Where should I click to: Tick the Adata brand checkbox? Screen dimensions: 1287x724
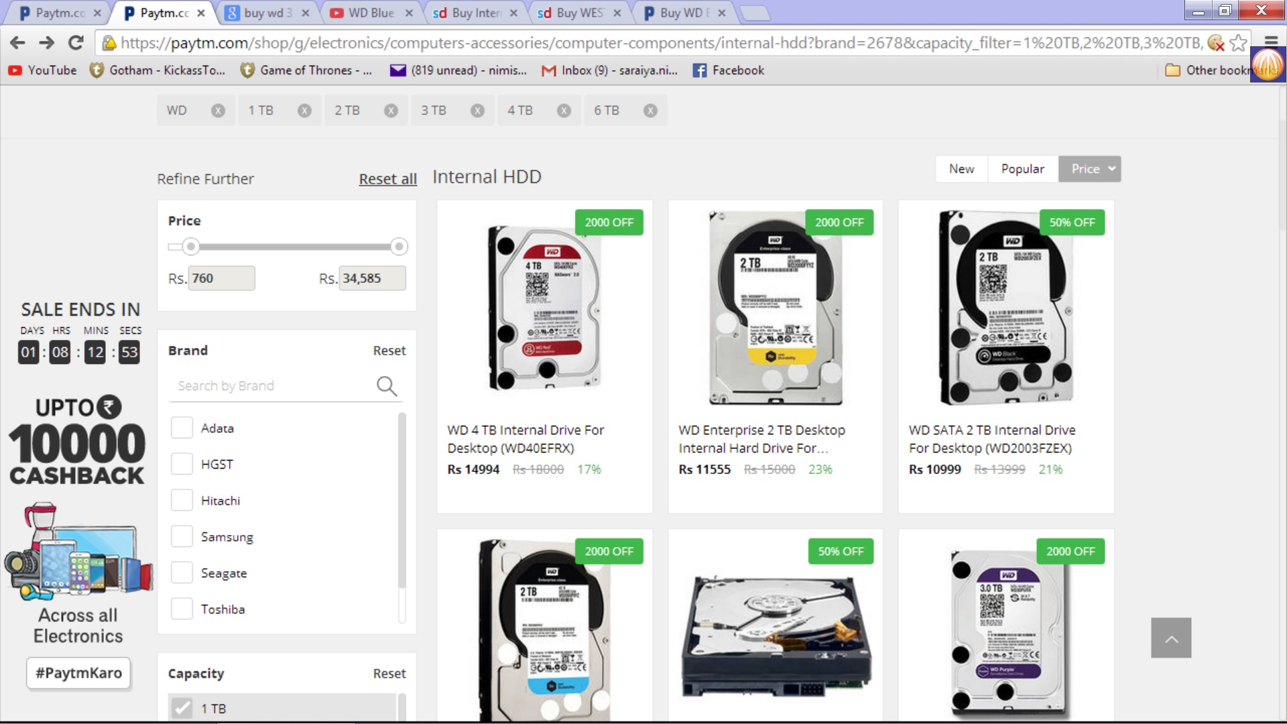pyautogui.click(x=182, y=428)
